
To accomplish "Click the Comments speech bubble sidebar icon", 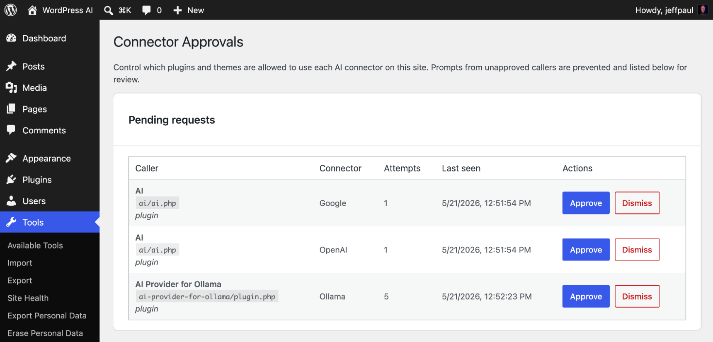I will pyautogui.click(x=12, y=130).
